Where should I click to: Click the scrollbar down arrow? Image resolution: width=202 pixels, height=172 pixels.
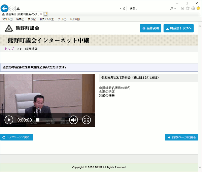click(200, 167)
